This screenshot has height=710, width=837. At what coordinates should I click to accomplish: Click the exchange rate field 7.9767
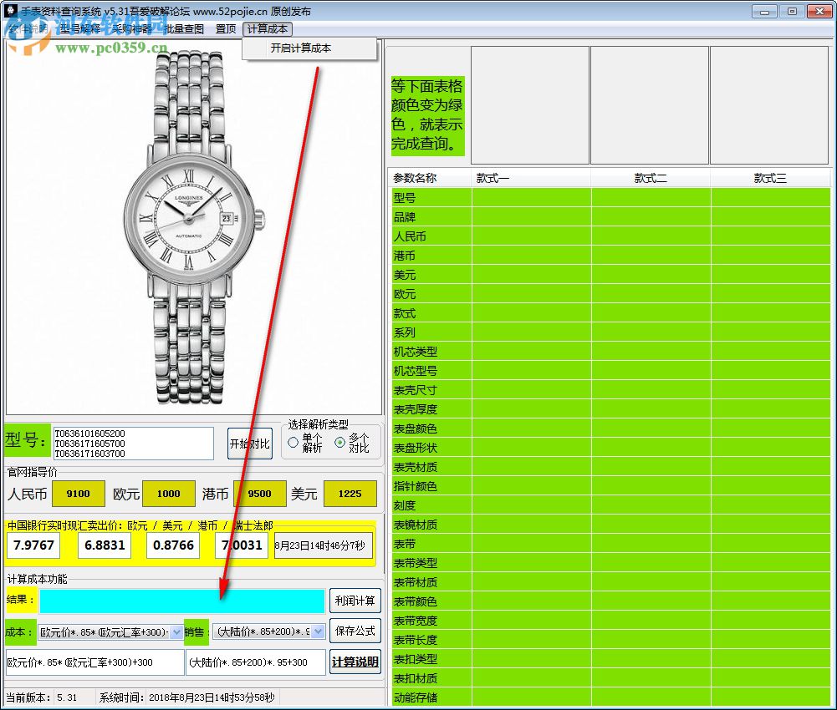(33, 545)
